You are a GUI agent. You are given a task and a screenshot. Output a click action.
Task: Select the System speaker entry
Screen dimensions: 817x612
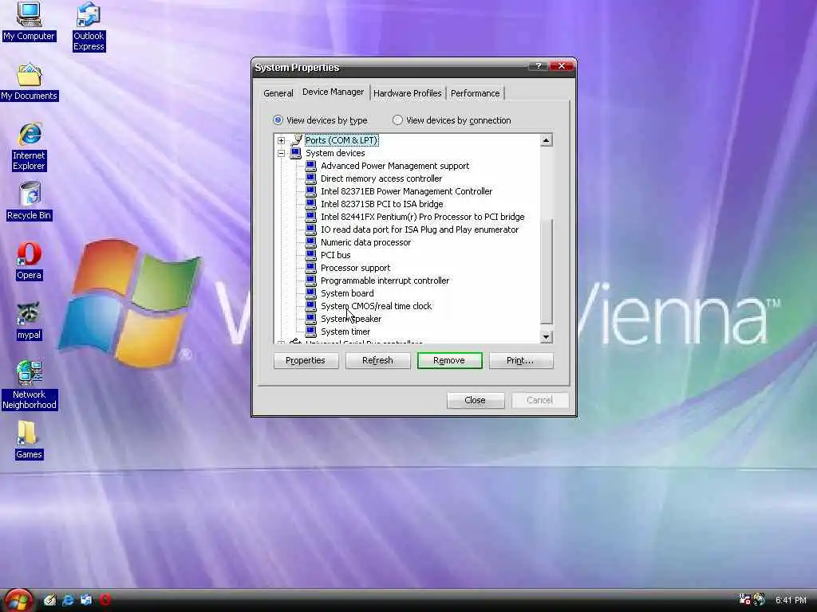(351, 319)
